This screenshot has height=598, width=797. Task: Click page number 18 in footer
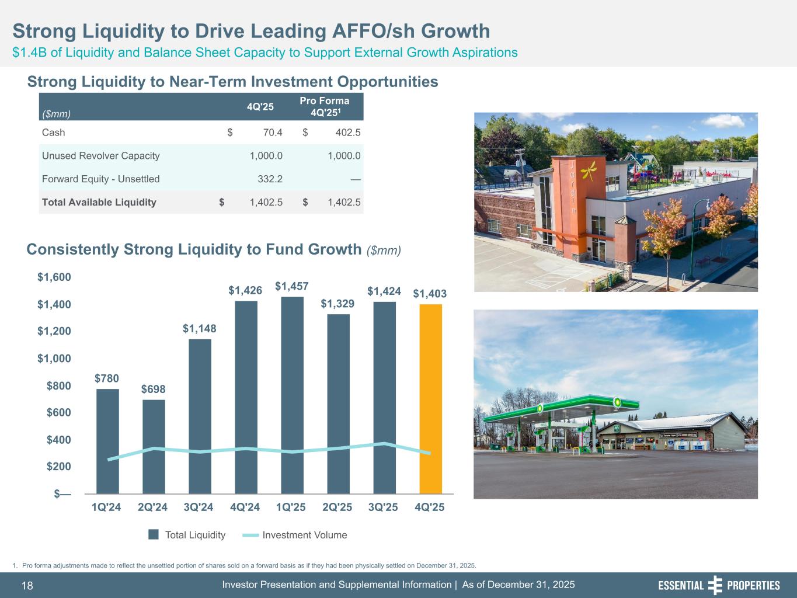click(x=27, y=586)
